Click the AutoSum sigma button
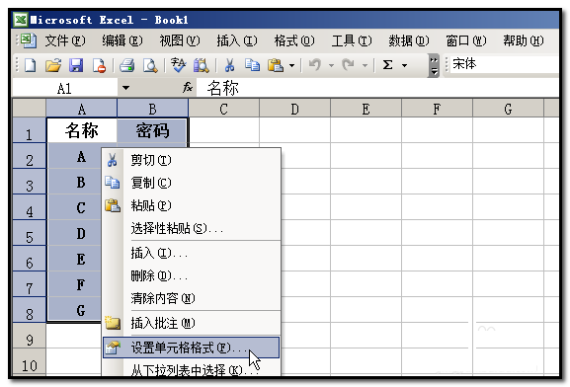The width and height of the screenshot is (570, 387). coord(387,65)
